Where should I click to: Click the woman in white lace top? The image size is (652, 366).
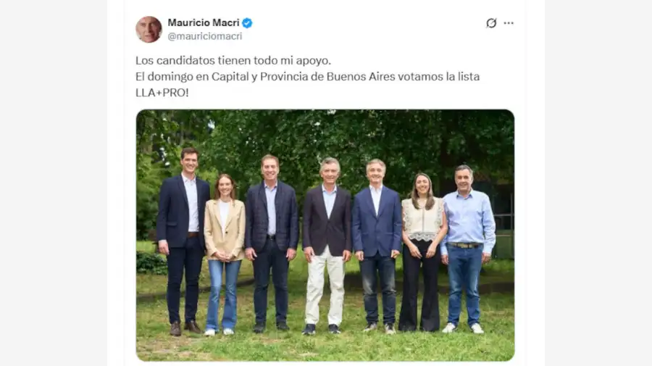[x=422, y=251]
